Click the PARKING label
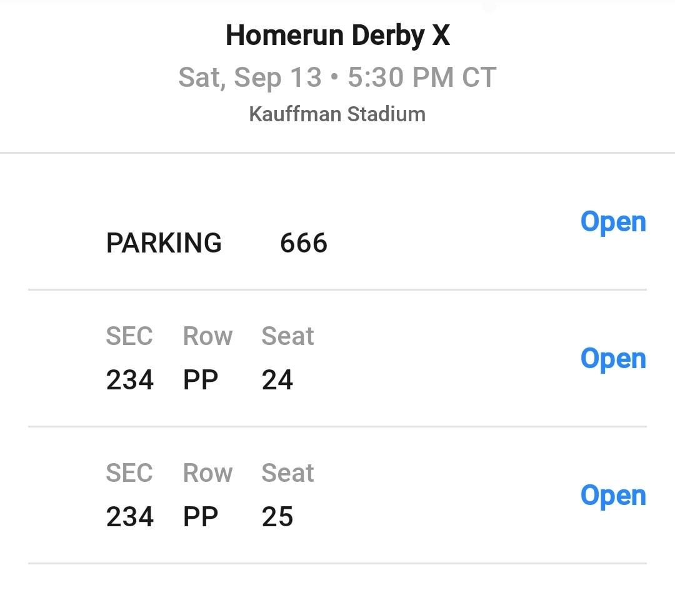 164,244
